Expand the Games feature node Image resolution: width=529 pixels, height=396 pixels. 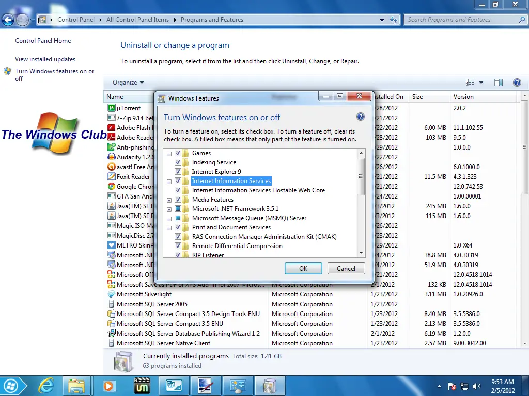[169, 154]
